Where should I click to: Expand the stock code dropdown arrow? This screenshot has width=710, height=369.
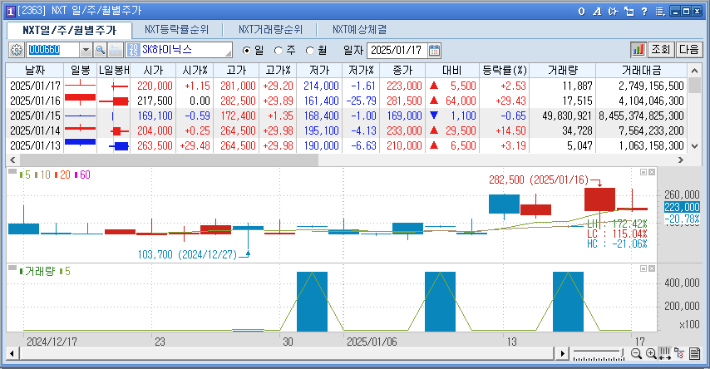point(85,50)
